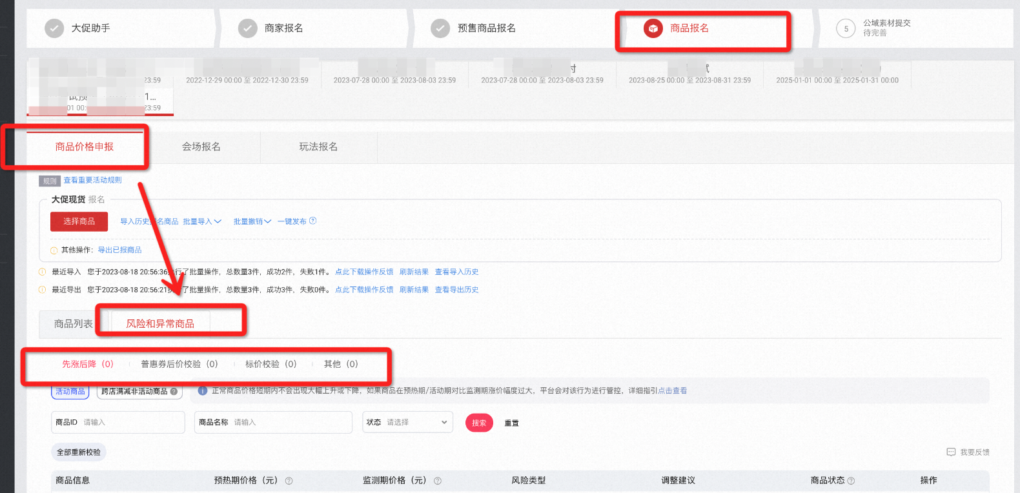Click the step 5 circle icon
This screenshot has width=1020, height=493.
(x=846, y=28)
